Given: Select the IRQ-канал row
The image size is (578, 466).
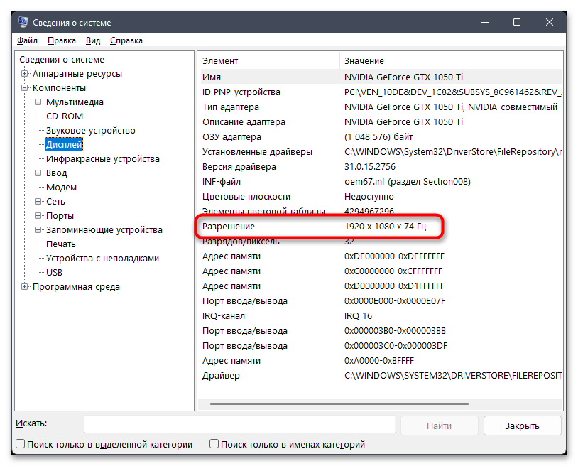Looking at the screenshot, I should [x=381, y=316].
